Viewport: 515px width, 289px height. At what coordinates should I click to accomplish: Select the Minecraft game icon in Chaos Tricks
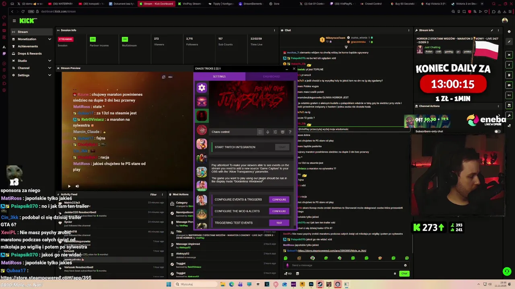point(202,171)
